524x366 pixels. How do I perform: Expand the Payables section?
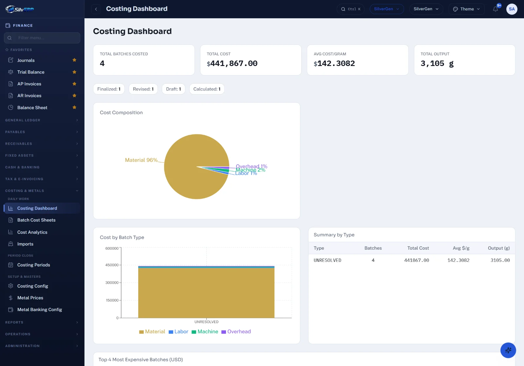pyautogui.click(x=42, y=132)
